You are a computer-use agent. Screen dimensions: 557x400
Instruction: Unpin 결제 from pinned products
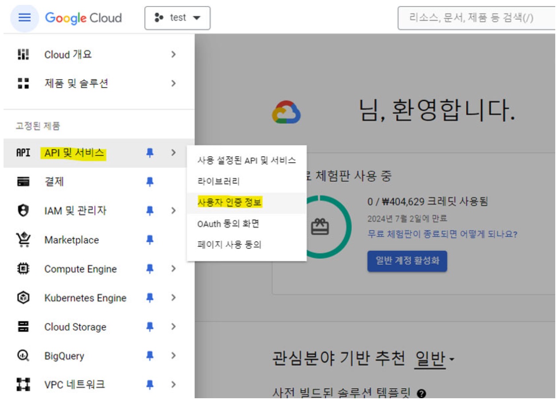pos(150,182)
